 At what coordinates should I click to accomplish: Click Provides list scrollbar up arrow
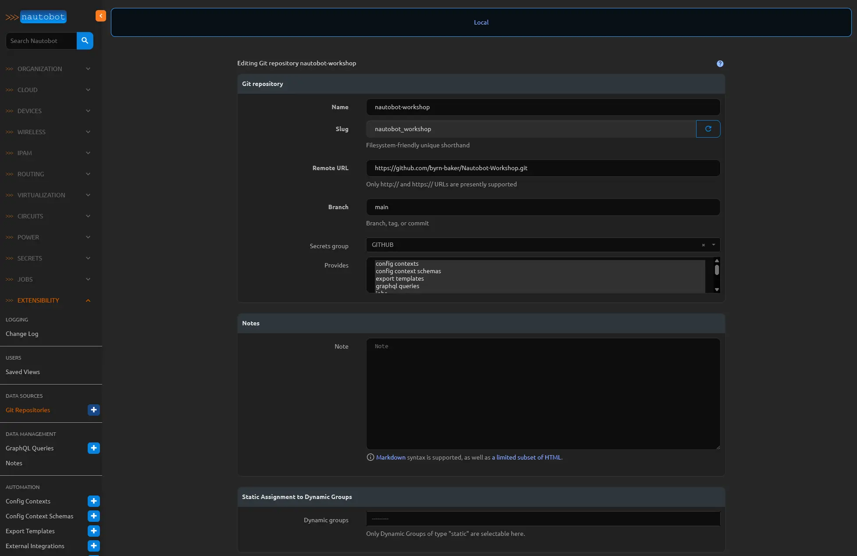coord(717,260)
